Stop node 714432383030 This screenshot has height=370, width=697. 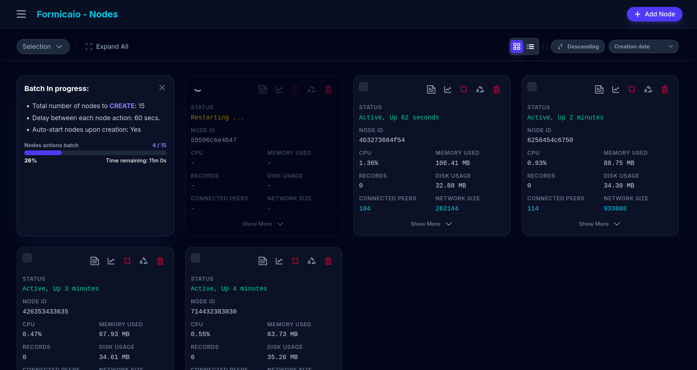tap(295, 261)
